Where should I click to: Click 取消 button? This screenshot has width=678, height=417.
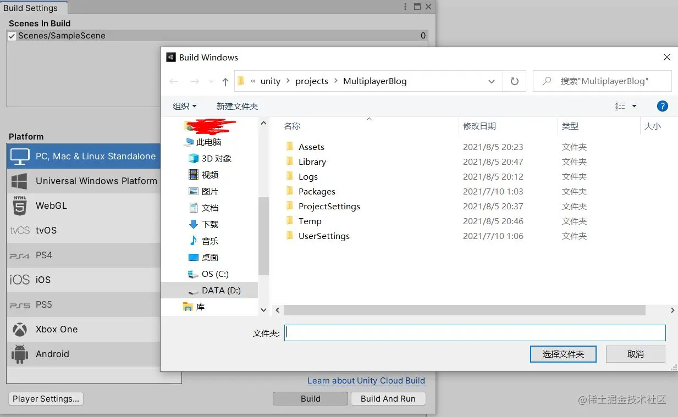636,354
